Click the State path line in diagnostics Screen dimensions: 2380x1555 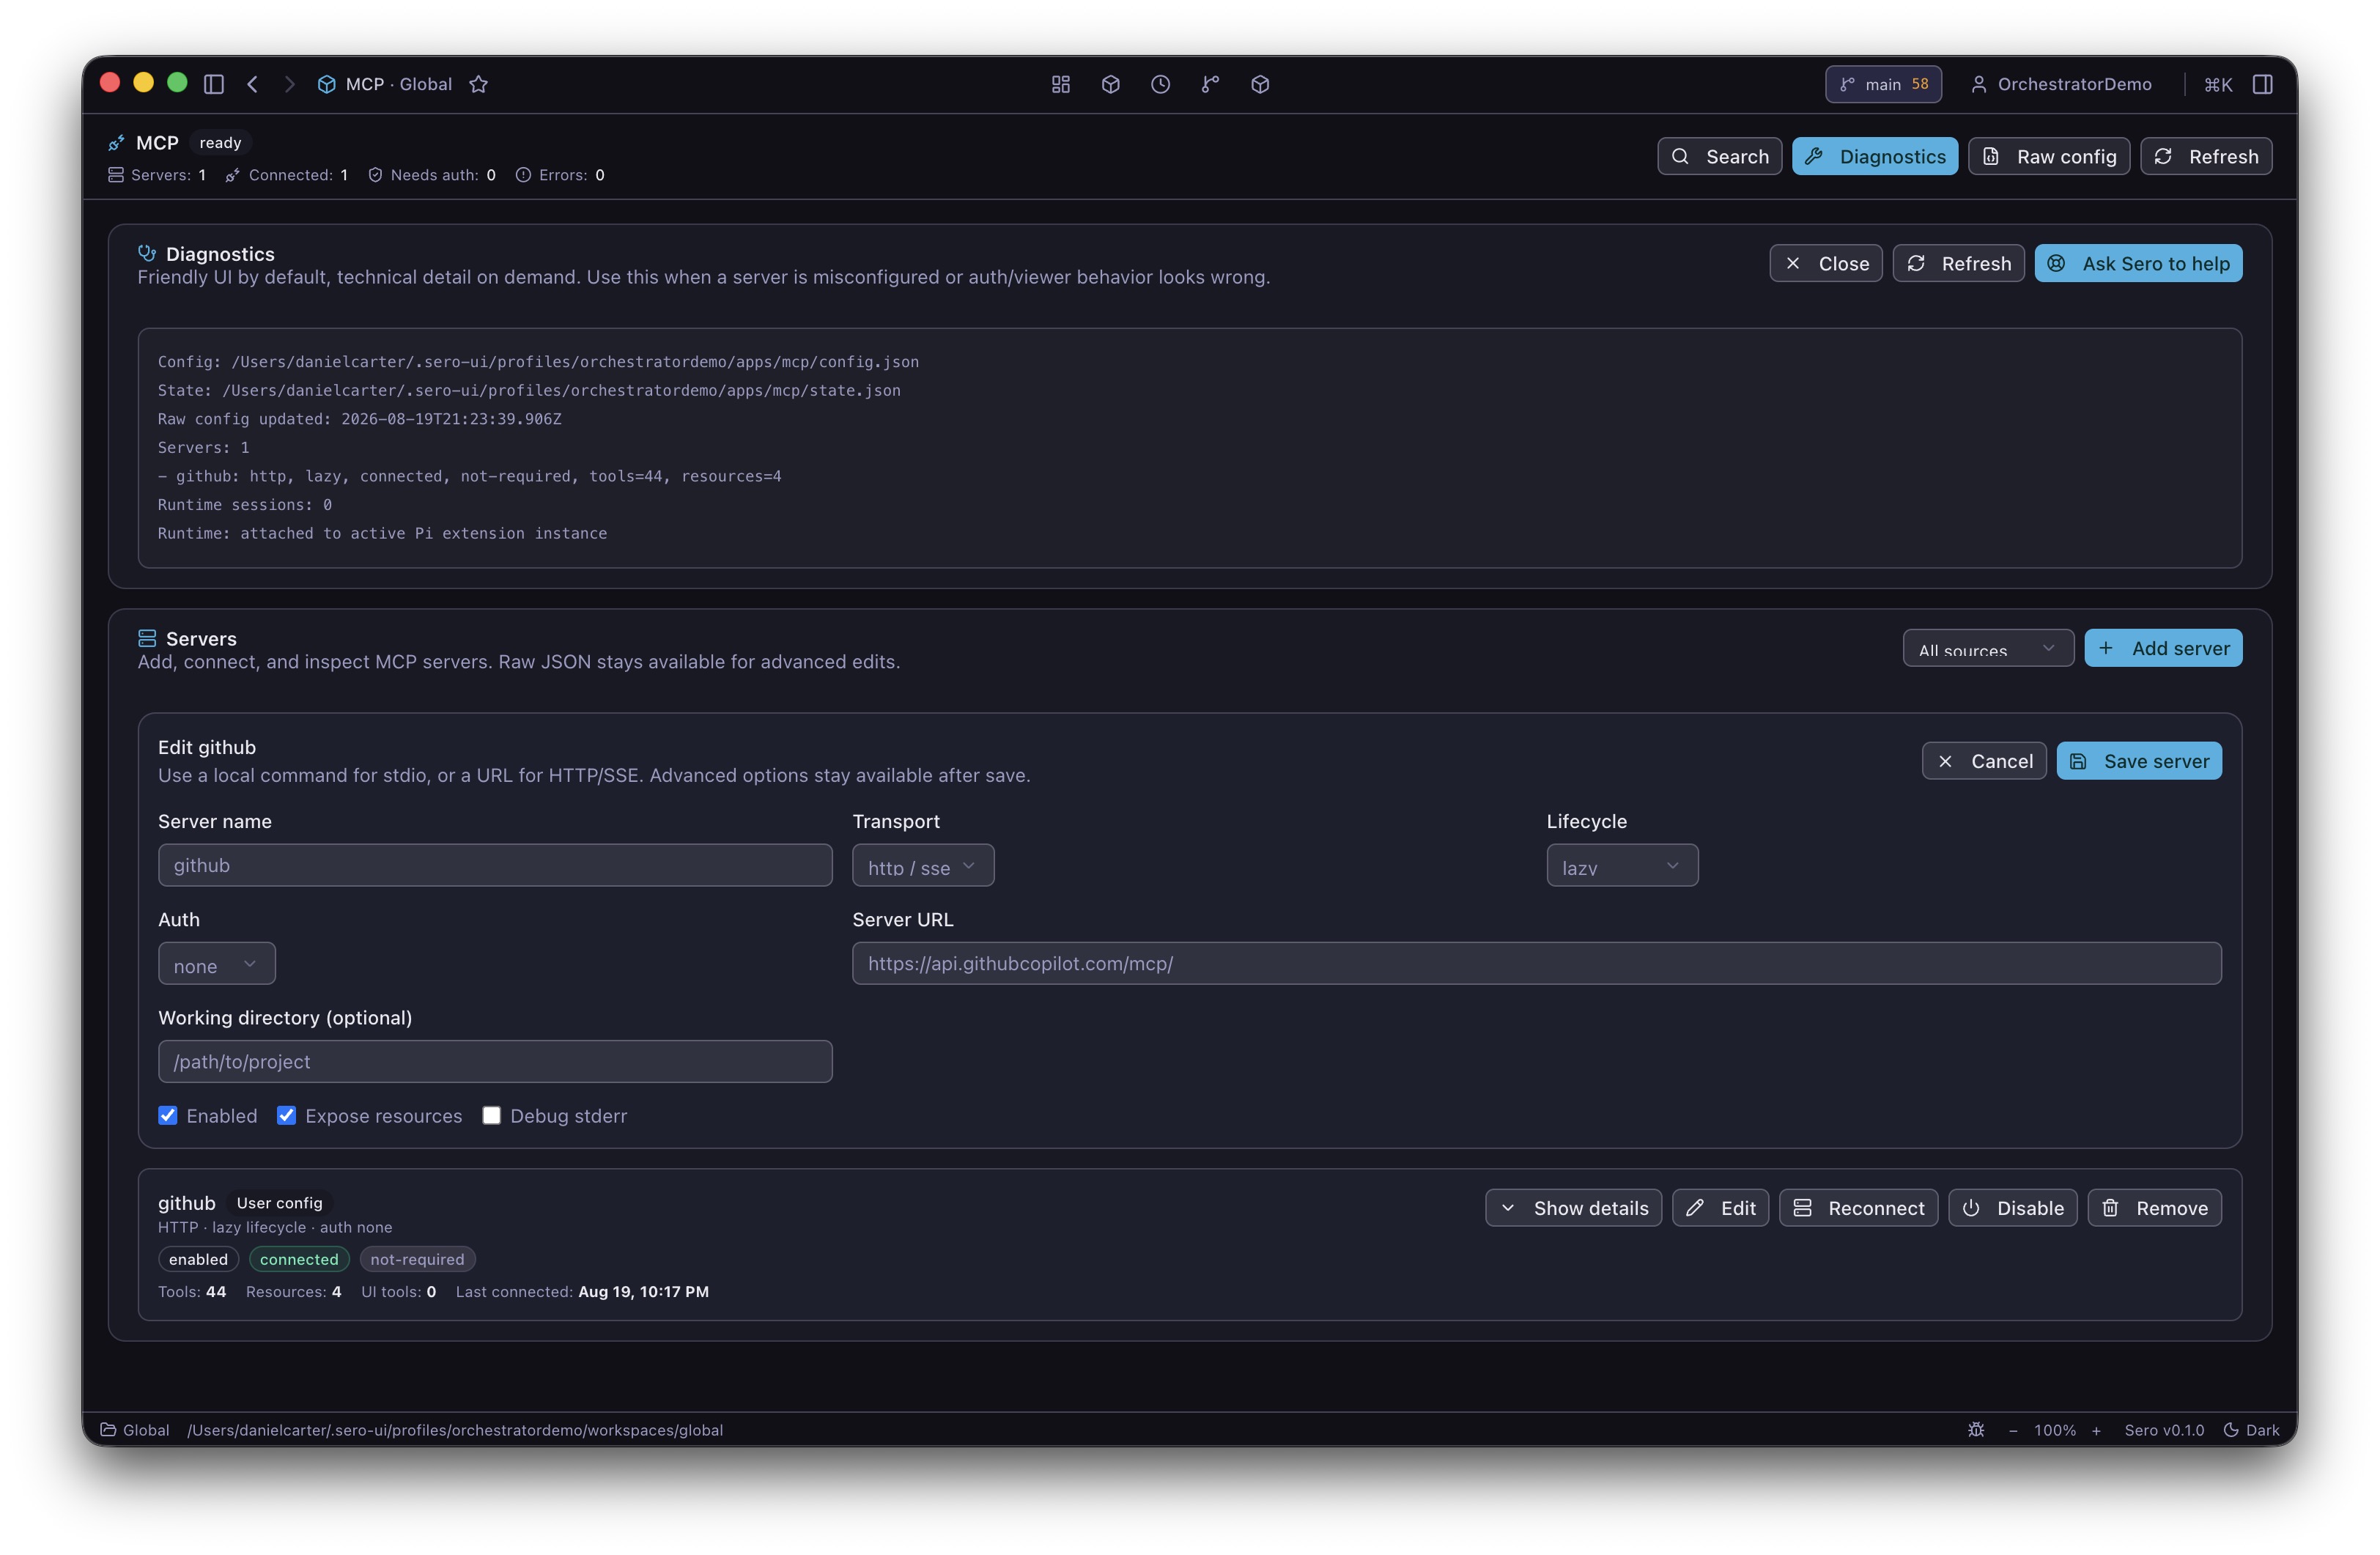click(529, 390)
